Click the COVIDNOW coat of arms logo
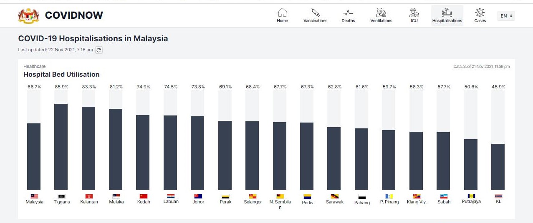 [28, 15]
